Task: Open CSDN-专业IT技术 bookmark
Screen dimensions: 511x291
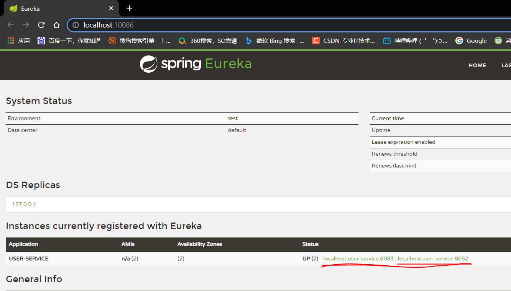Action: click(x=343, y=41)
